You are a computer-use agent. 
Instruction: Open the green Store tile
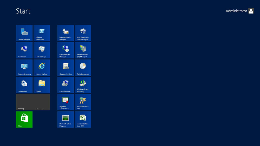pyautogui.click(x=24, y=120)
